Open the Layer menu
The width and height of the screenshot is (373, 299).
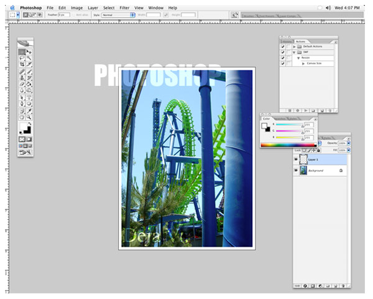93,8
